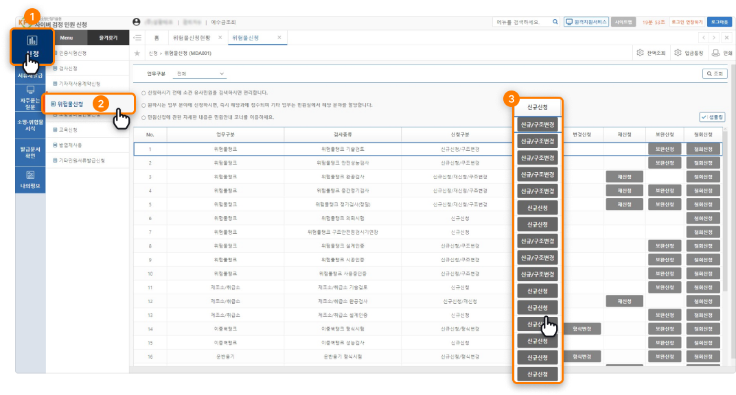736x395 pixels.
Task: Click the 메뉴를 검색하세요 search field
Action: (522, 22)
